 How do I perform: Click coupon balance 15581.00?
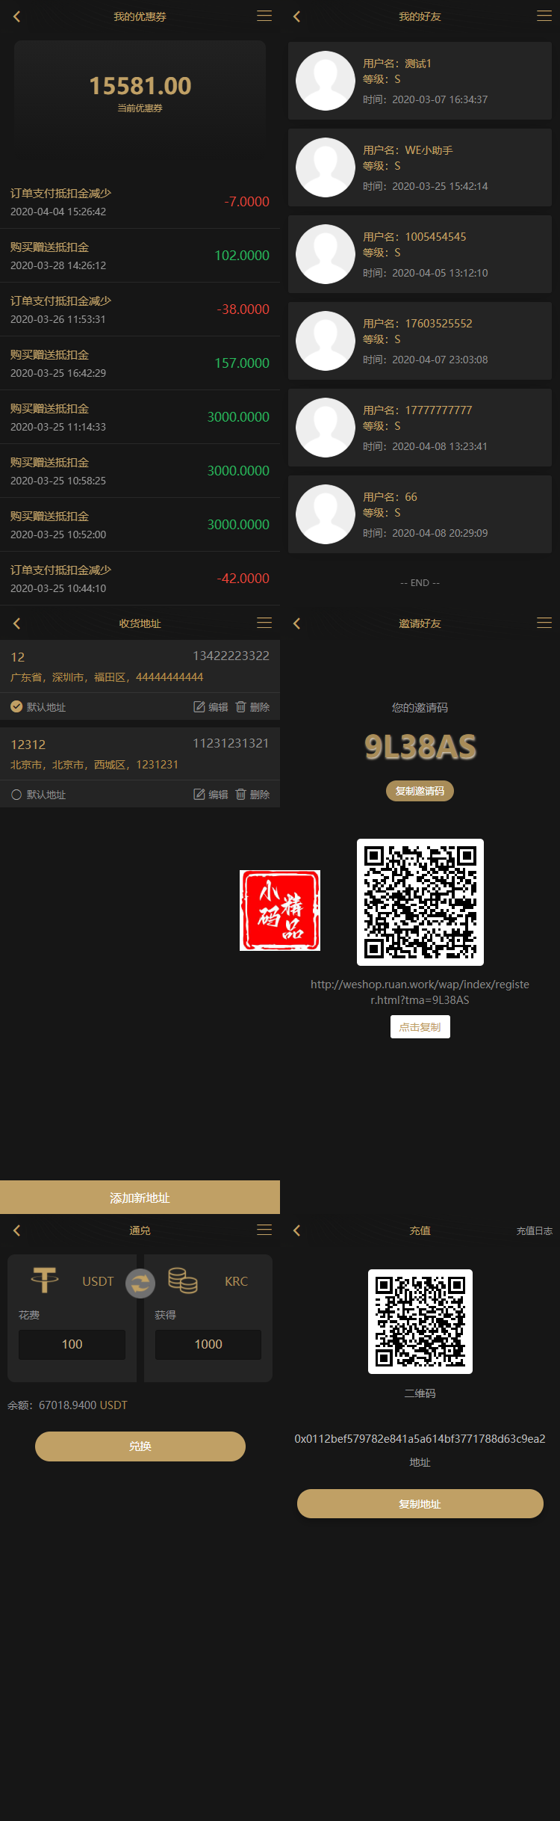point(140,86)
